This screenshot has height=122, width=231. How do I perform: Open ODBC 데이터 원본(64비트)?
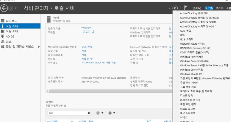(194, 52)
